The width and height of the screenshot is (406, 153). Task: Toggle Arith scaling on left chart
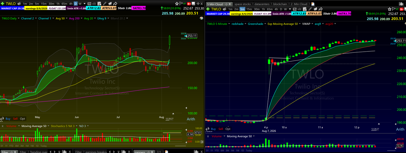coord(191,119)
